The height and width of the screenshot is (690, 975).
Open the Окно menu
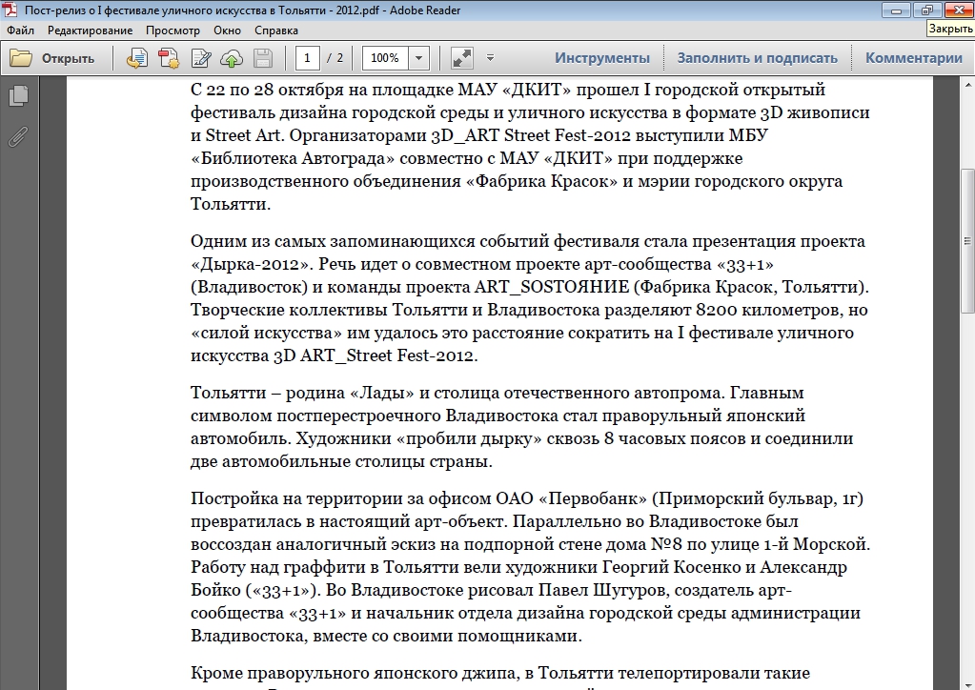coord(227,30)
